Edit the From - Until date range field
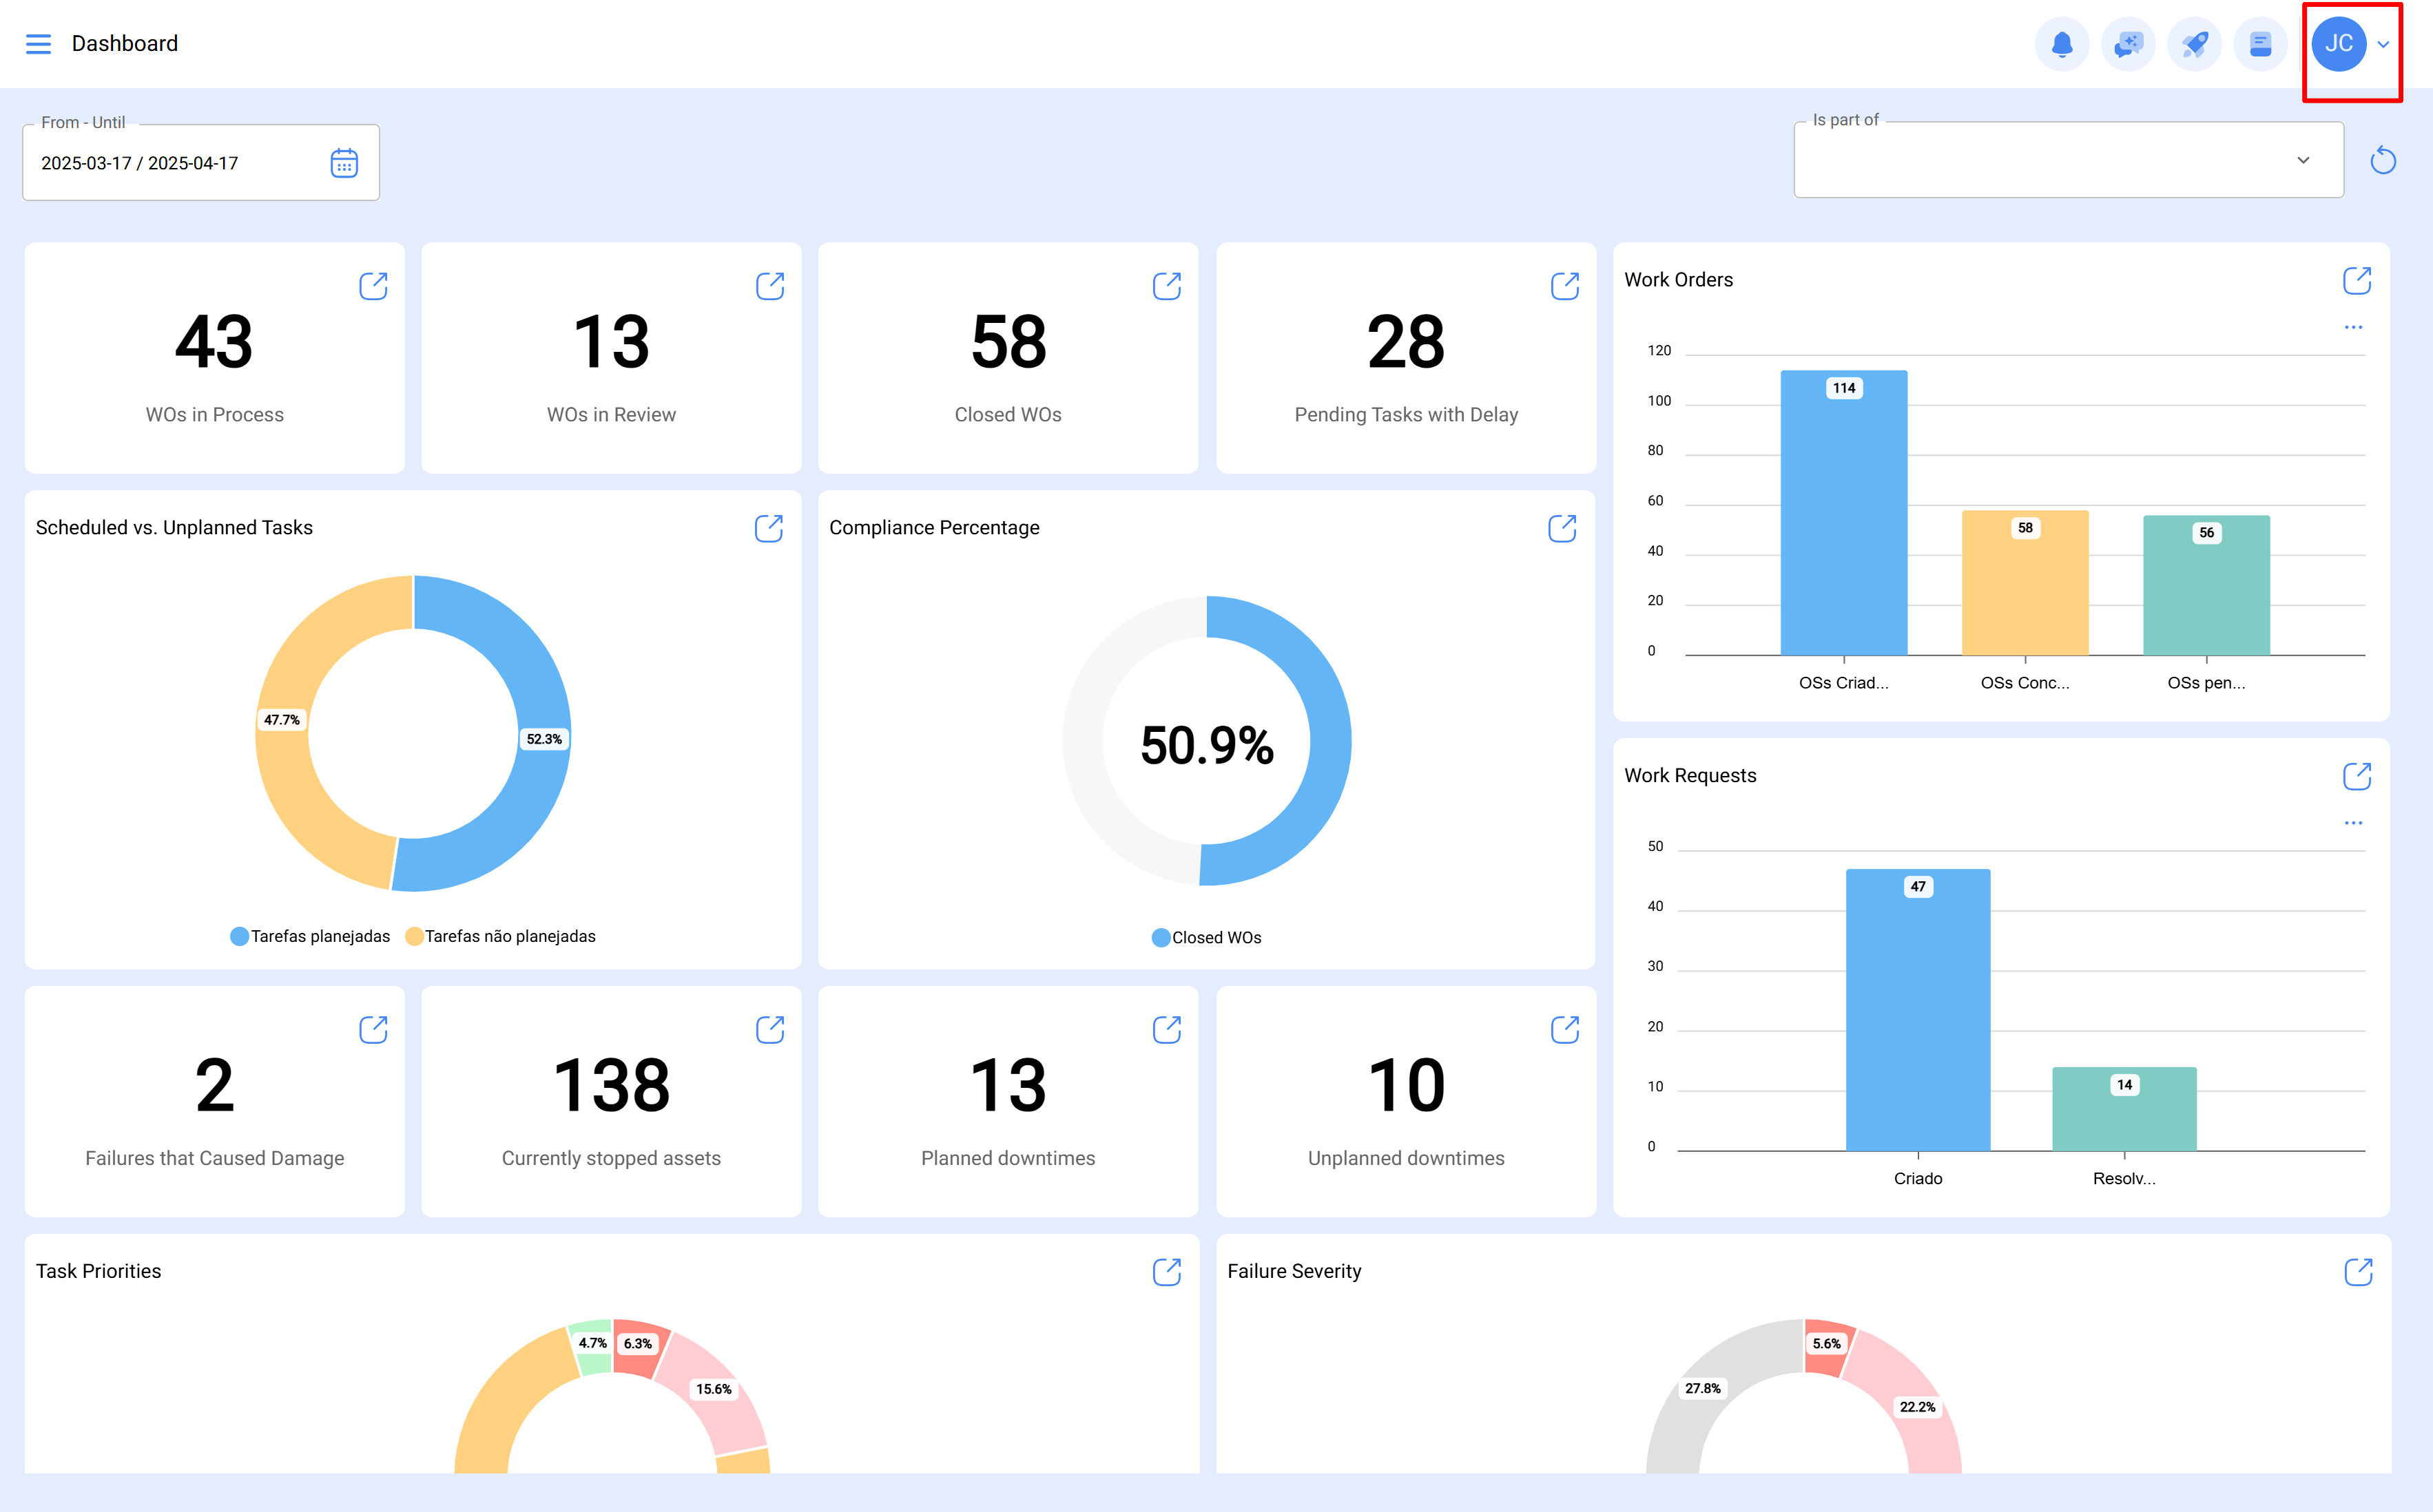Viewport: 2433px width, 1512px height. click(201, 163)
